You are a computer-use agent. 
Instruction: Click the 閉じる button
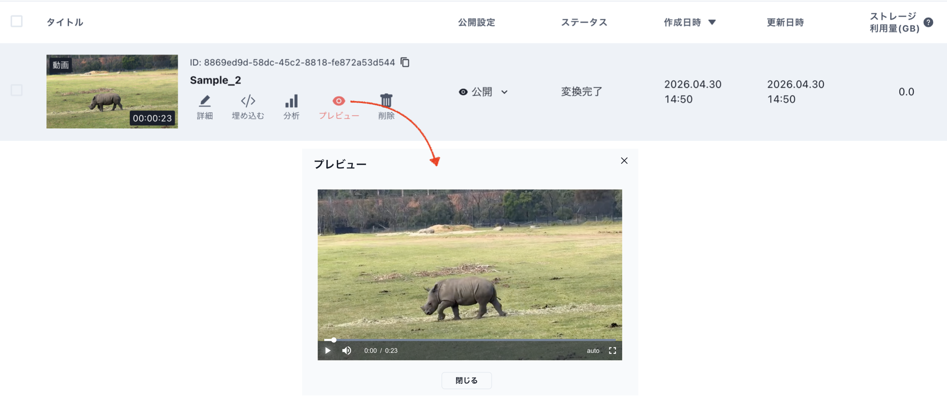point(466,380)
